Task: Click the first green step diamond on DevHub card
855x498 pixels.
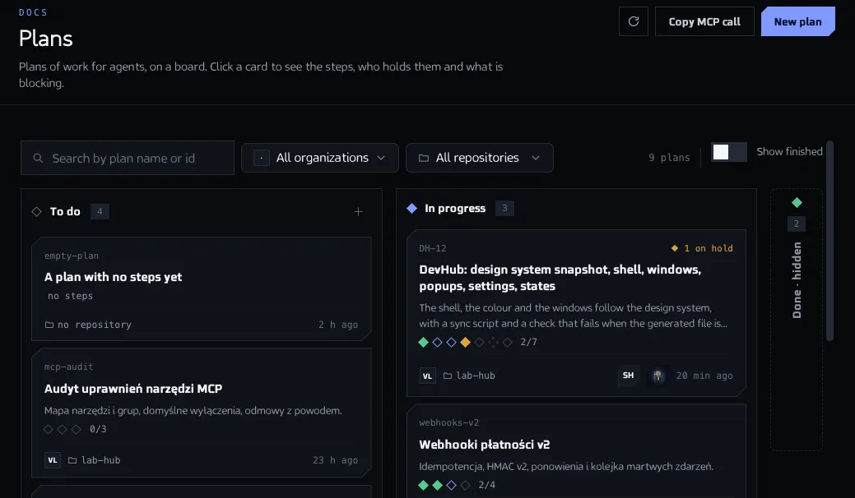Action: click(x=423, y=342)
